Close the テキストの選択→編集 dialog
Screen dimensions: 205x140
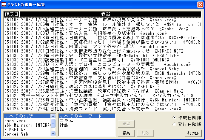[200, 4]
